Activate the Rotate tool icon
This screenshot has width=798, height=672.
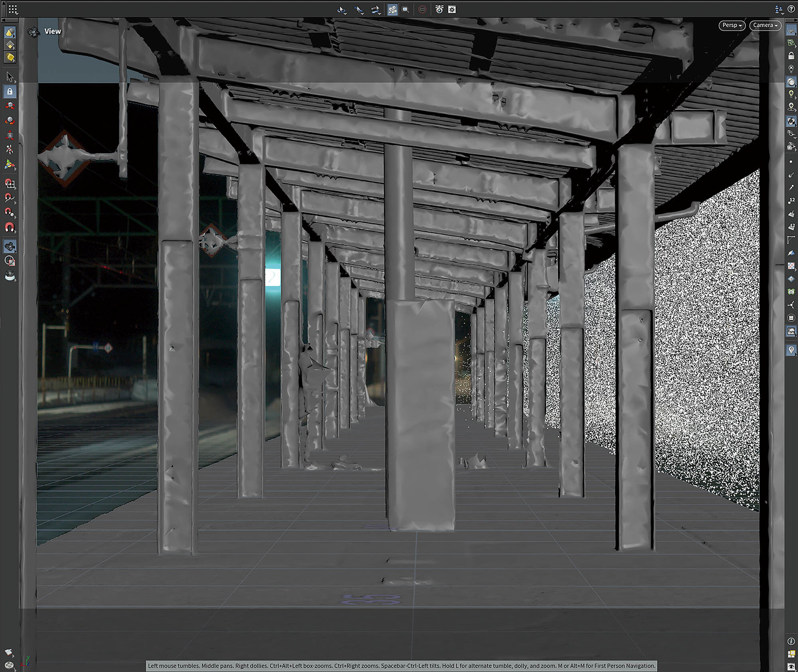pos(10,121)
